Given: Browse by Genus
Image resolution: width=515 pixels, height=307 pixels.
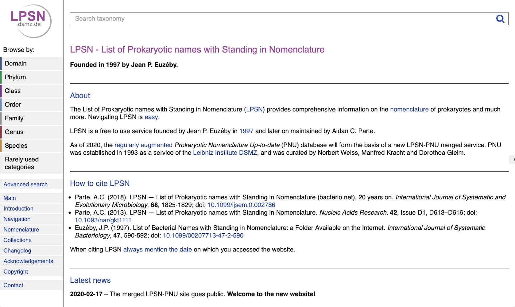Looking at the screenshot, I should coord(14,132).
